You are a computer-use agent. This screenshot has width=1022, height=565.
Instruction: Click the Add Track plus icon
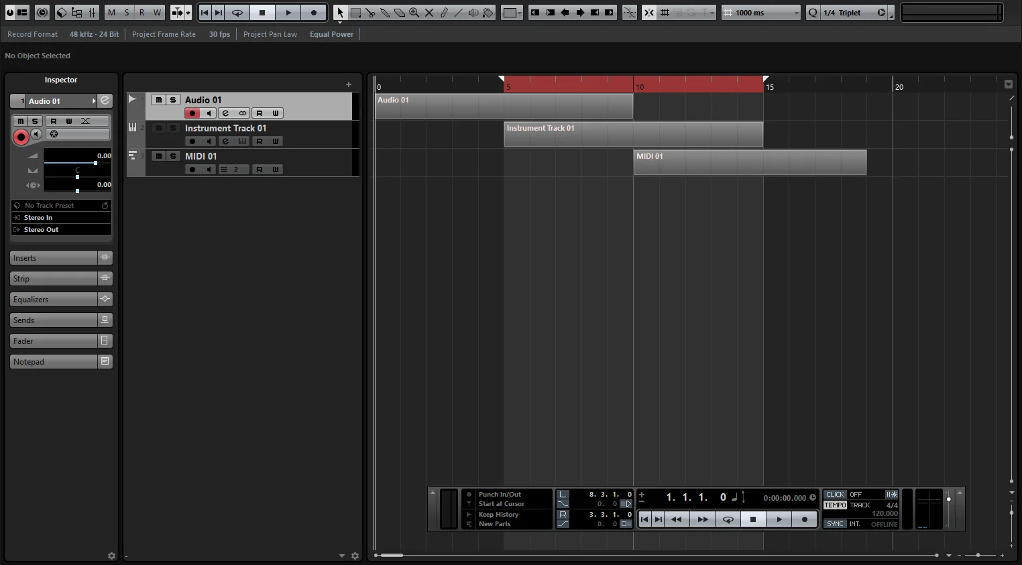(x=349, y=84)
